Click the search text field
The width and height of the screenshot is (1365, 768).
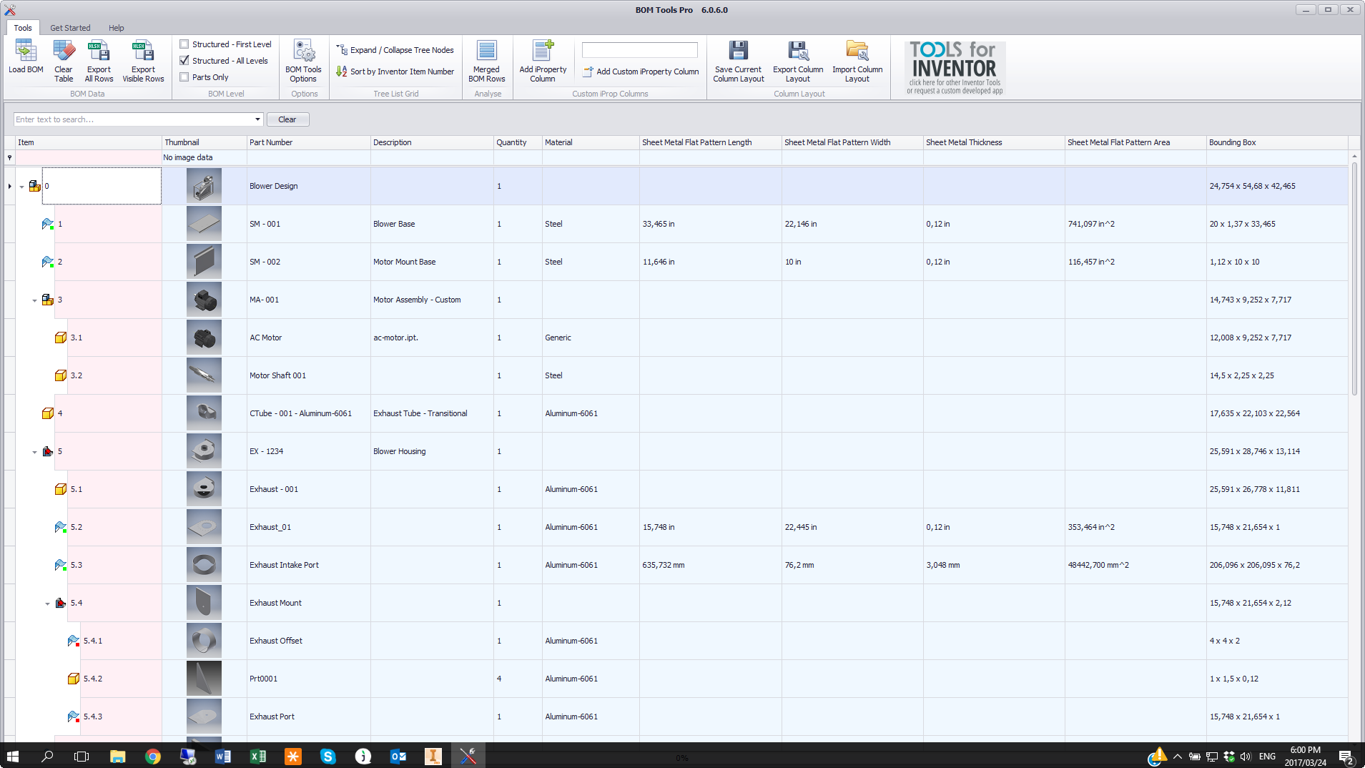134,119
